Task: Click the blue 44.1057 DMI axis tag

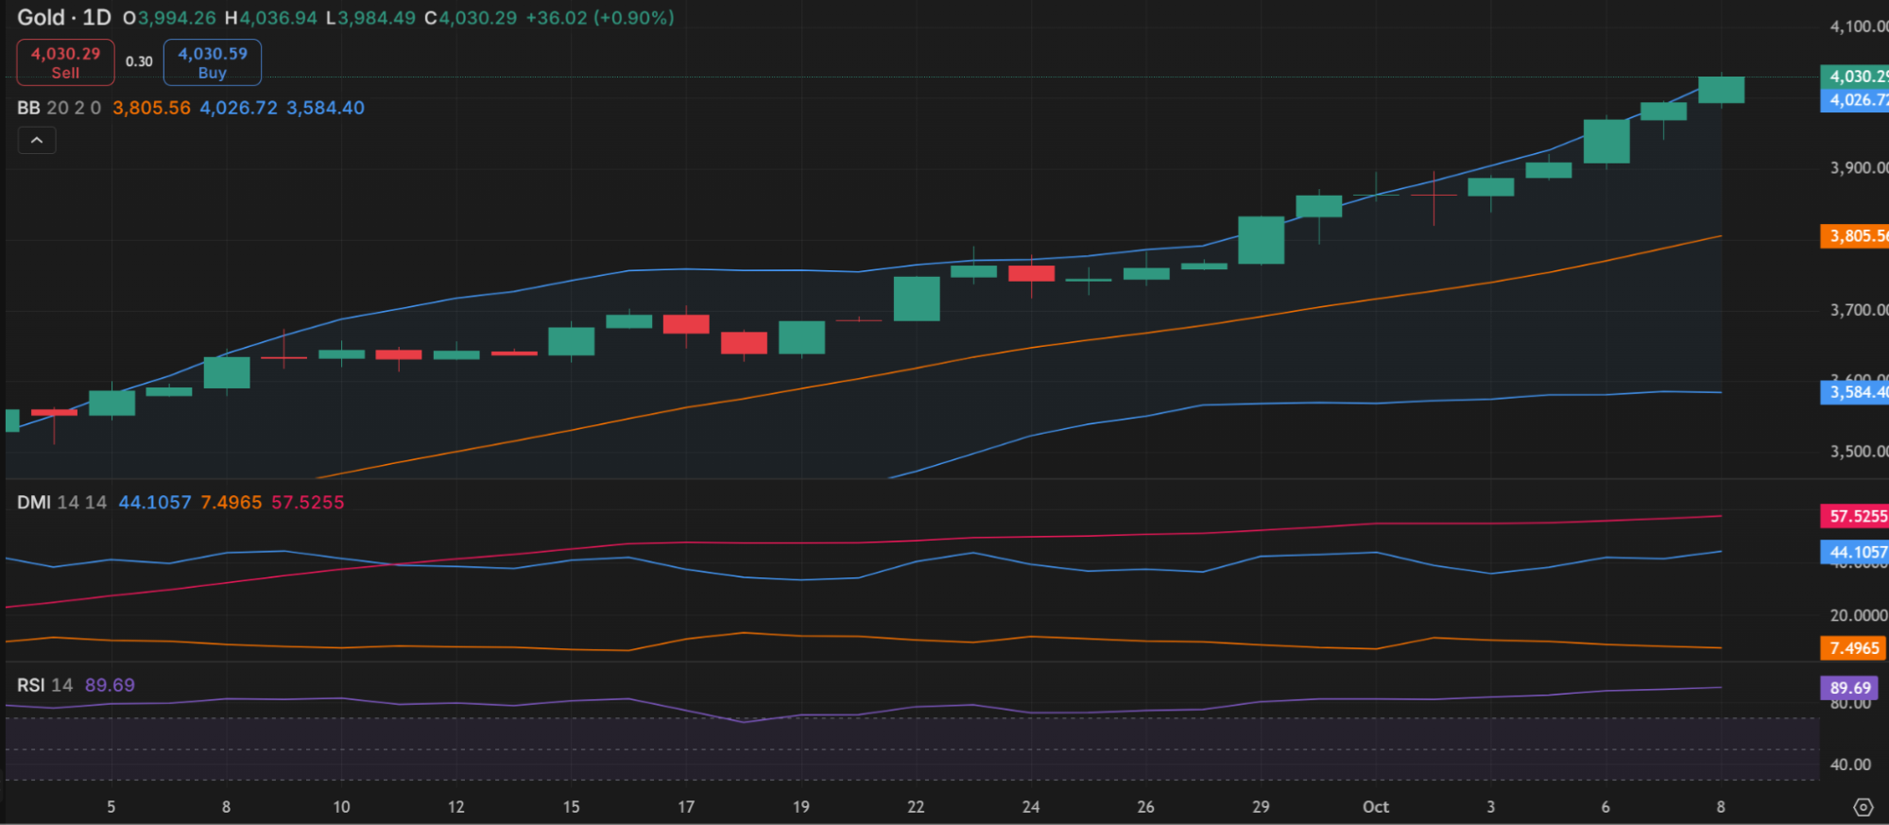Action: (1854, 552)
